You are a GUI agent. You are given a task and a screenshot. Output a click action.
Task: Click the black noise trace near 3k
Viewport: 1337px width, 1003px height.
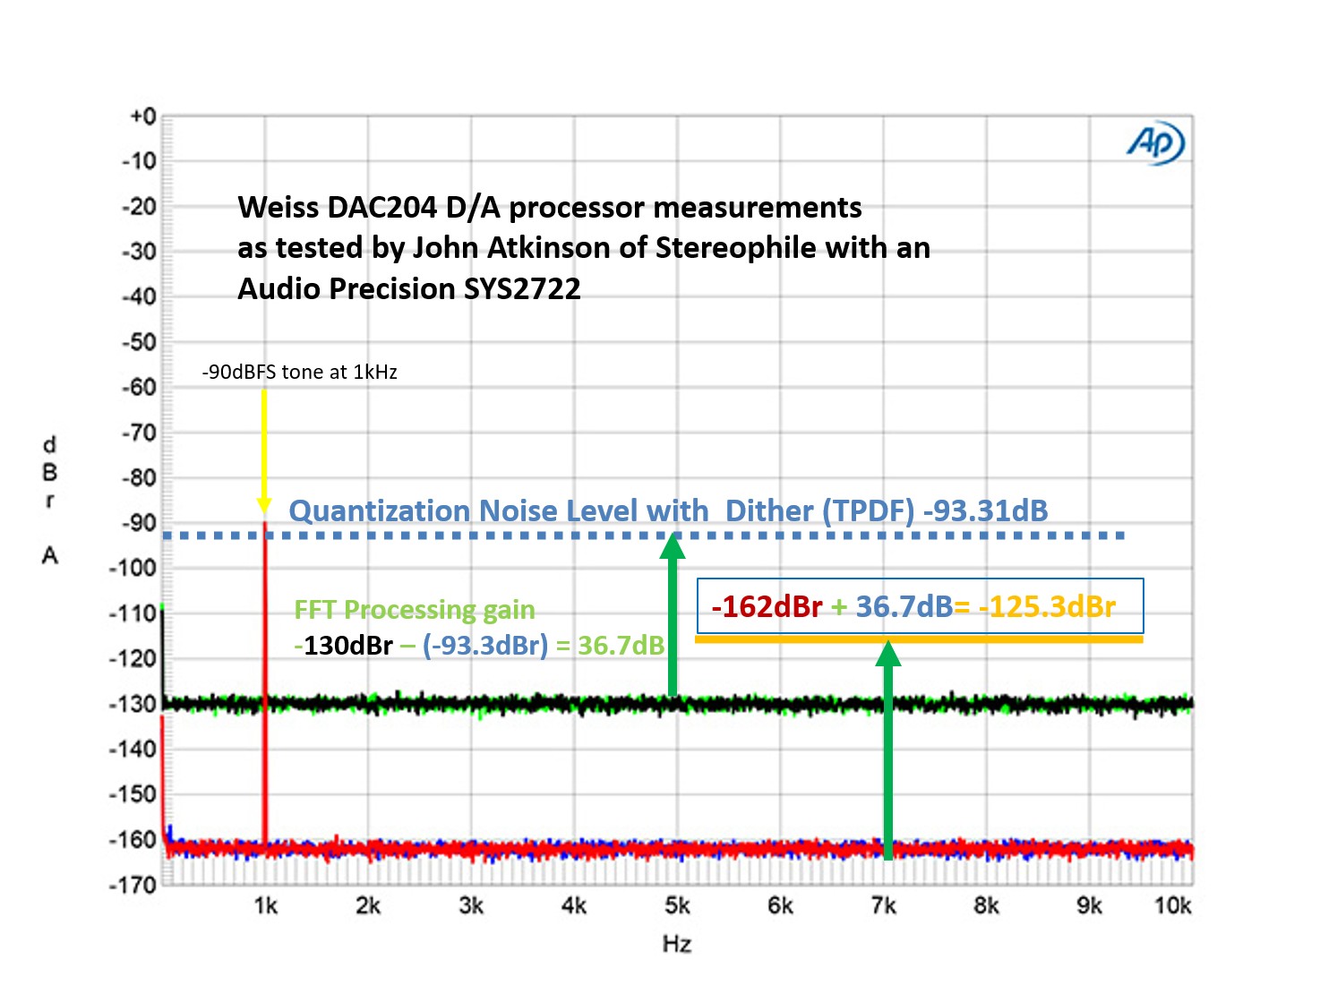click(472, 704)
